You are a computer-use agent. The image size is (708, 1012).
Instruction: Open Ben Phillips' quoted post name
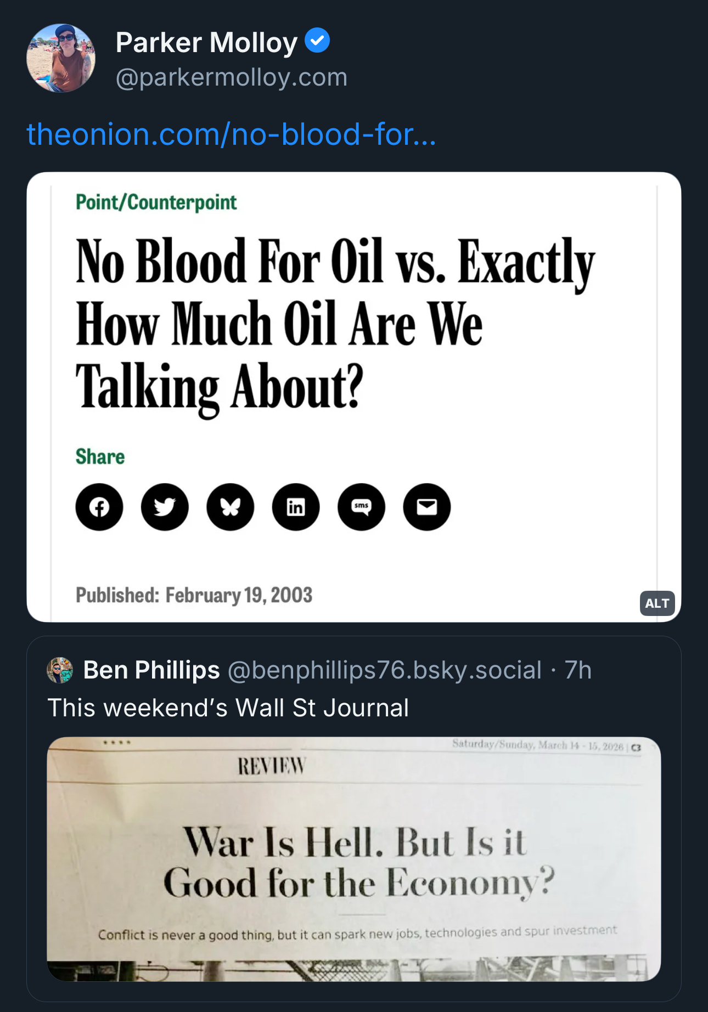click(151, 670)
